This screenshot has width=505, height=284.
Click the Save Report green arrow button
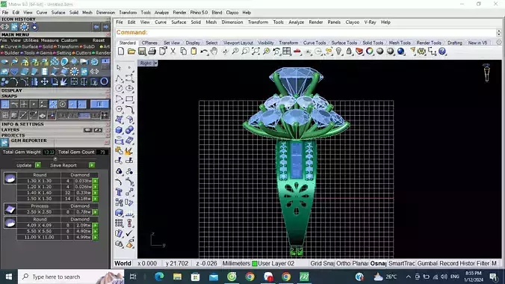[92, 165]
